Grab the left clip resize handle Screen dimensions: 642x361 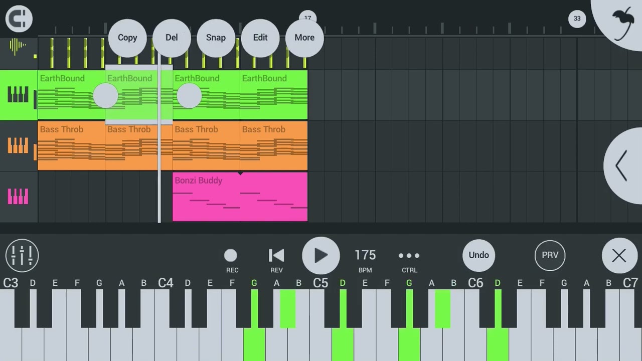coord(106,95)
